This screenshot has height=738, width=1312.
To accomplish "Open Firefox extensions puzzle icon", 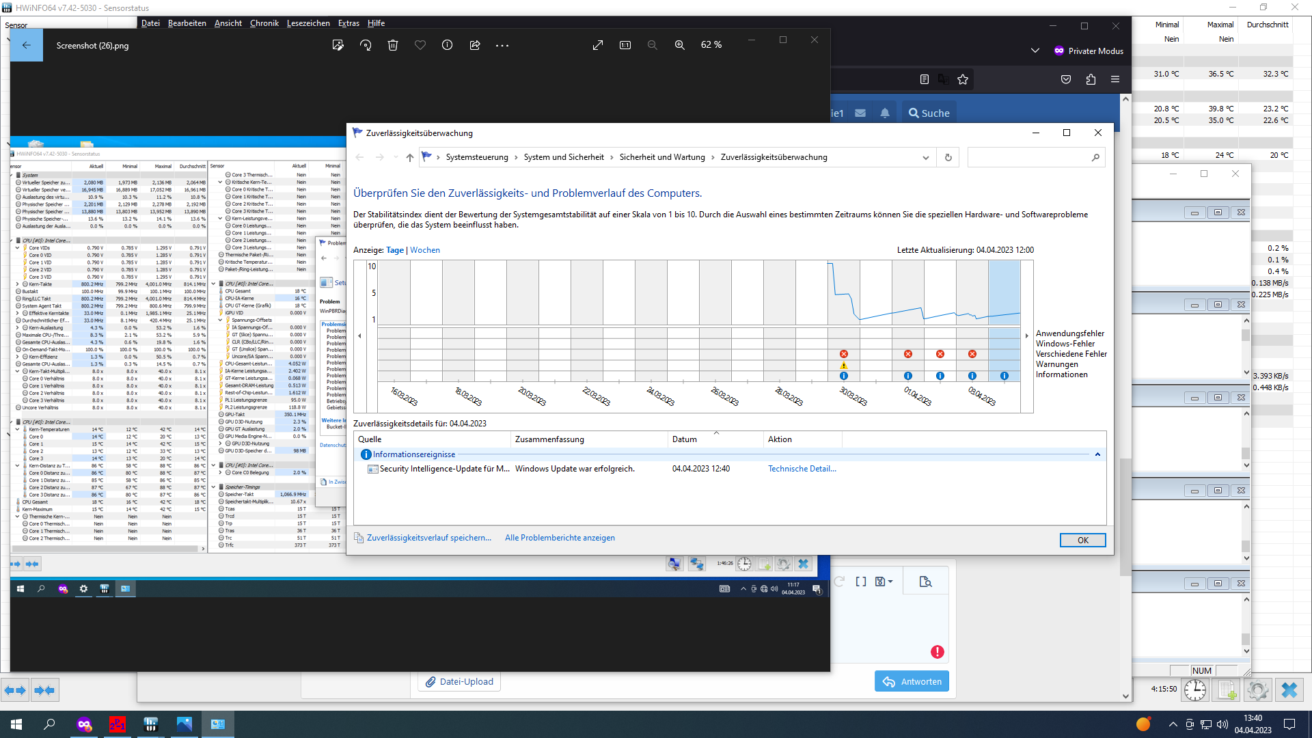I will coord(1091,79).
